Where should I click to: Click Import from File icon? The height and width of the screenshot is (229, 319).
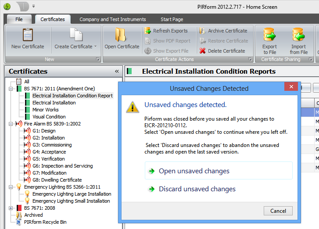298,35
